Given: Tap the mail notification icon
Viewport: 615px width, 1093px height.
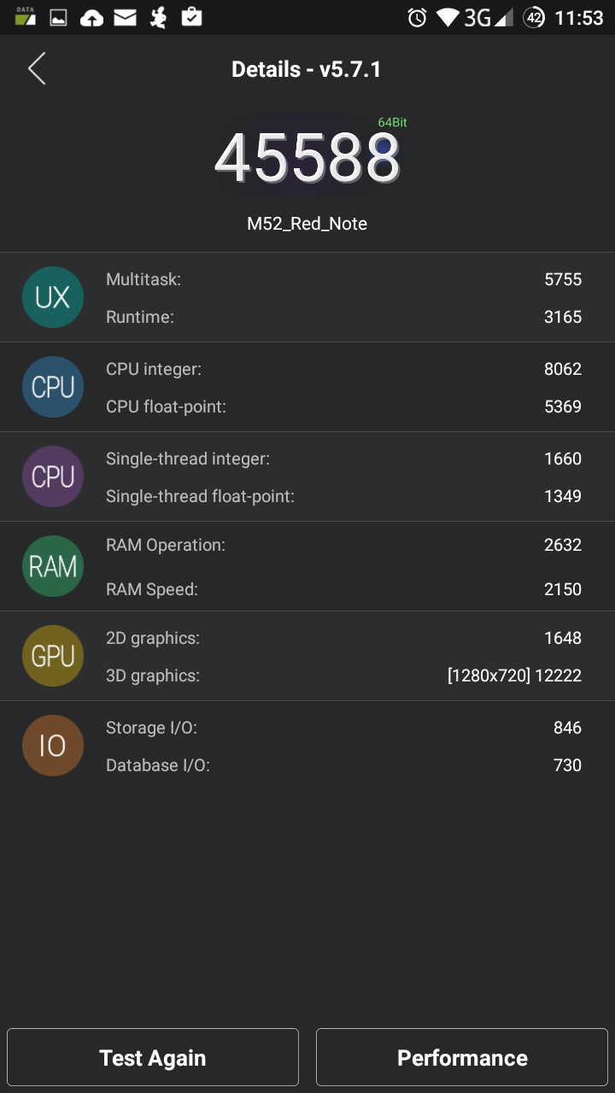Looking at the screenshot, I should click(126, 17).
